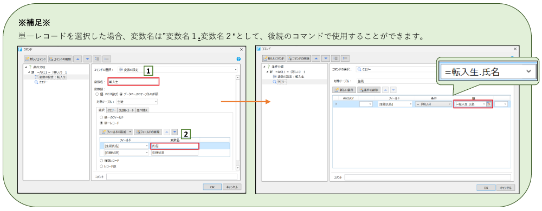542x211 pixels.
Task: Select 複数レコード radio button
Action: coord(101,161)
